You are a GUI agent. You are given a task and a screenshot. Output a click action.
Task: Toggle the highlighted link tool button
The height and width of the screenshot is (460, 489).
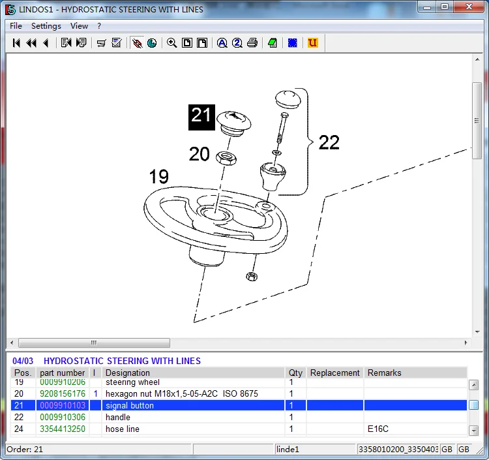(x=137, y=43)
